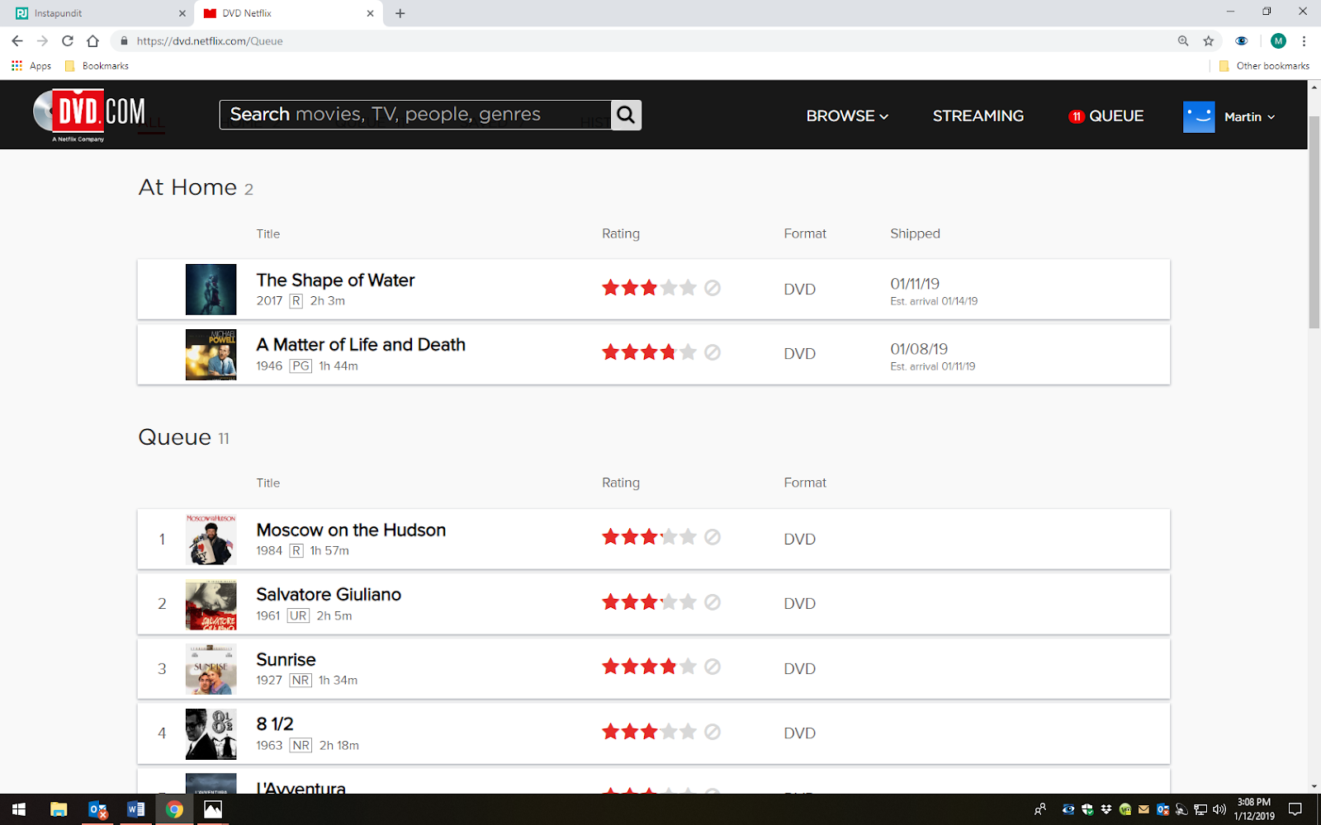Open the Windows Start menu
Image resolution: width=1321 pixels, height=825 pixels.
pos(19,809)
